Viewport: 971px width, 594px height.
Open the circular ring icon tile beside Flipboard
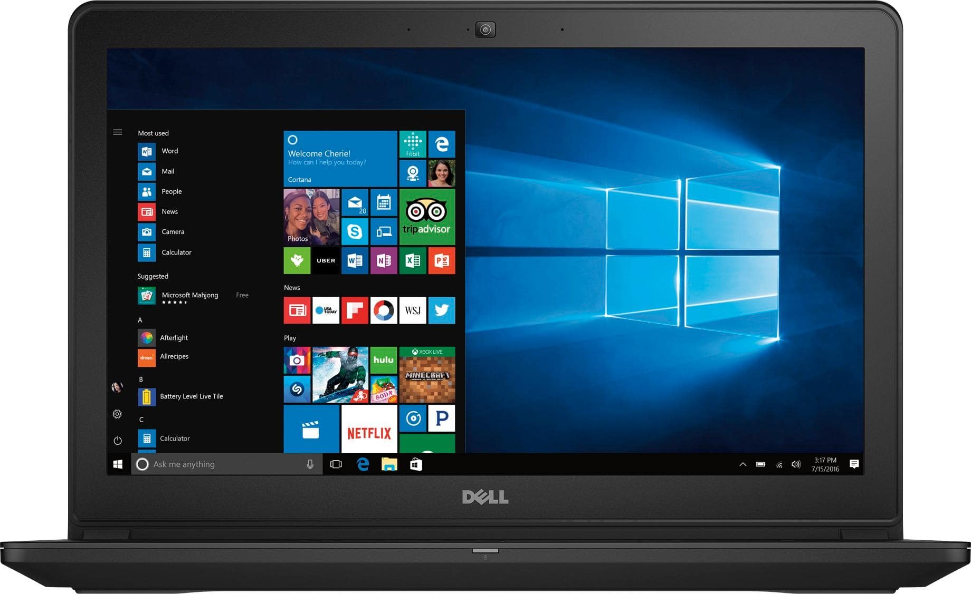384,310
